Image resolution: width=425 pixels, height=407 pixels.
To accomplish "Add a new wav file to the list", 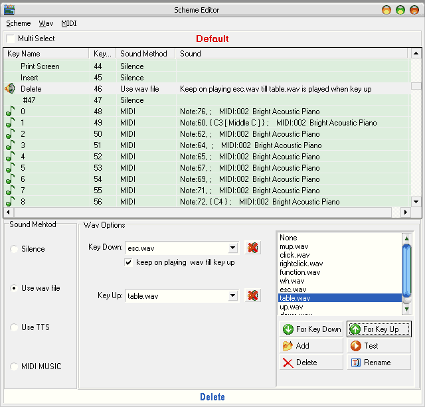I will pos(310,345).
